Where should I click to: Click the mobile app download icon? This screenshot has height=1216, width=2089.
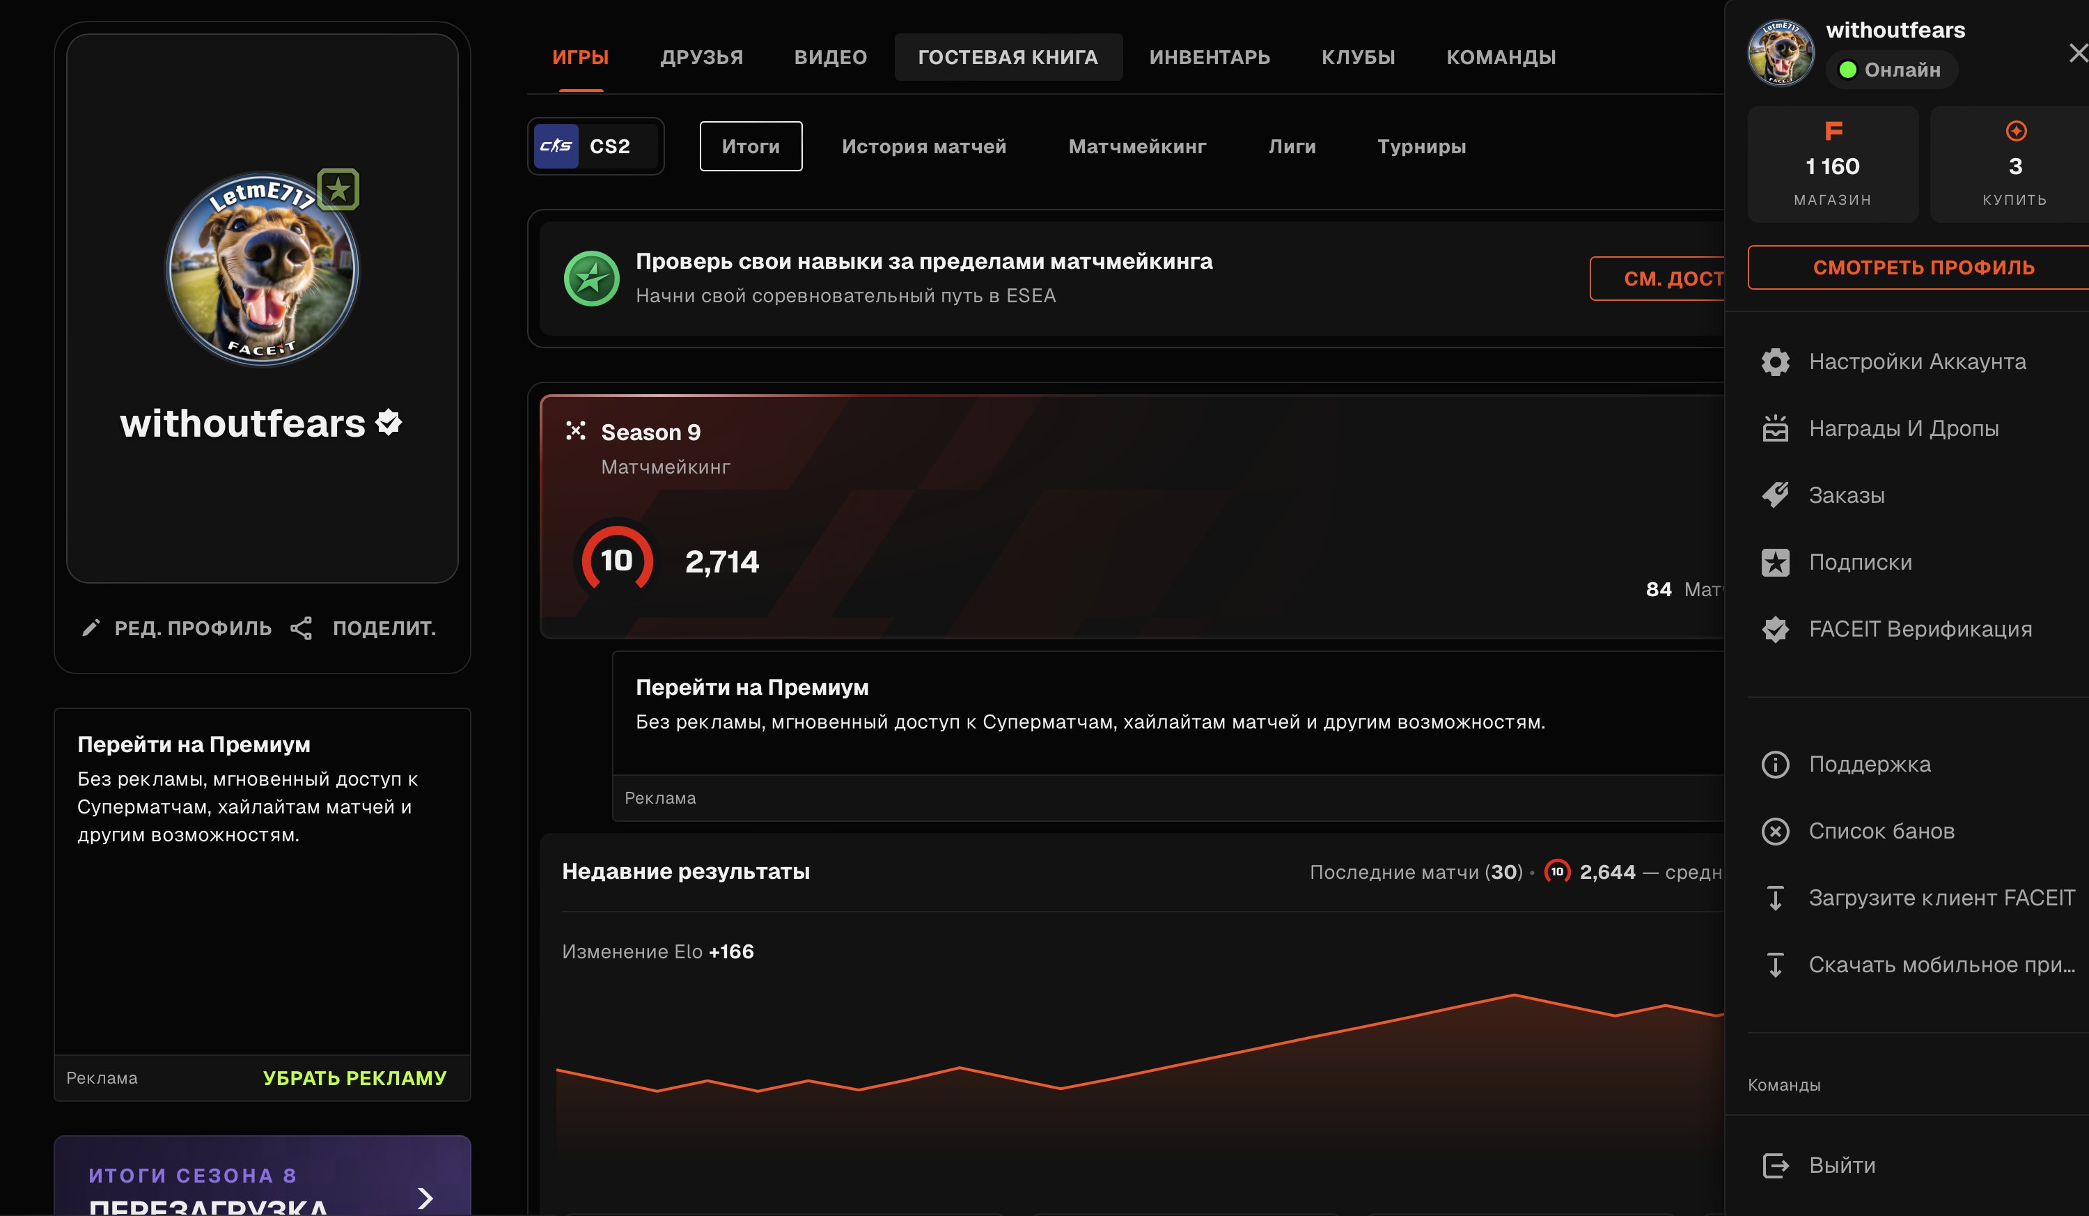click(1775, 965)
